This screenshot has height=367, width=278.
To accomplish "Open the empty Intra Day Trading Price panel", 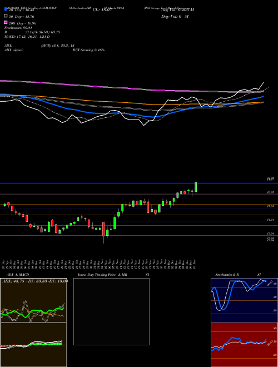I will [111, 311].
